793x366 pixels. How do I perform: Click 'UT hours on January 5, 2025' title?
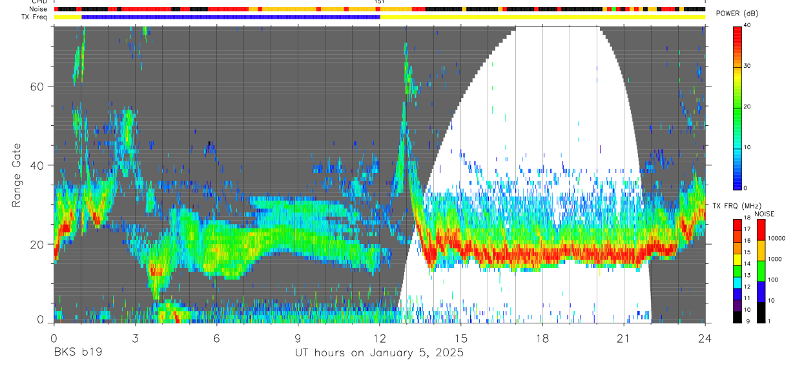point(379,353)
